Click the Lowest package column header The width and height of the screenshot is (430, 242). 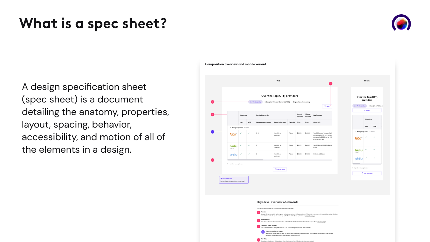[x=300, y=115]
